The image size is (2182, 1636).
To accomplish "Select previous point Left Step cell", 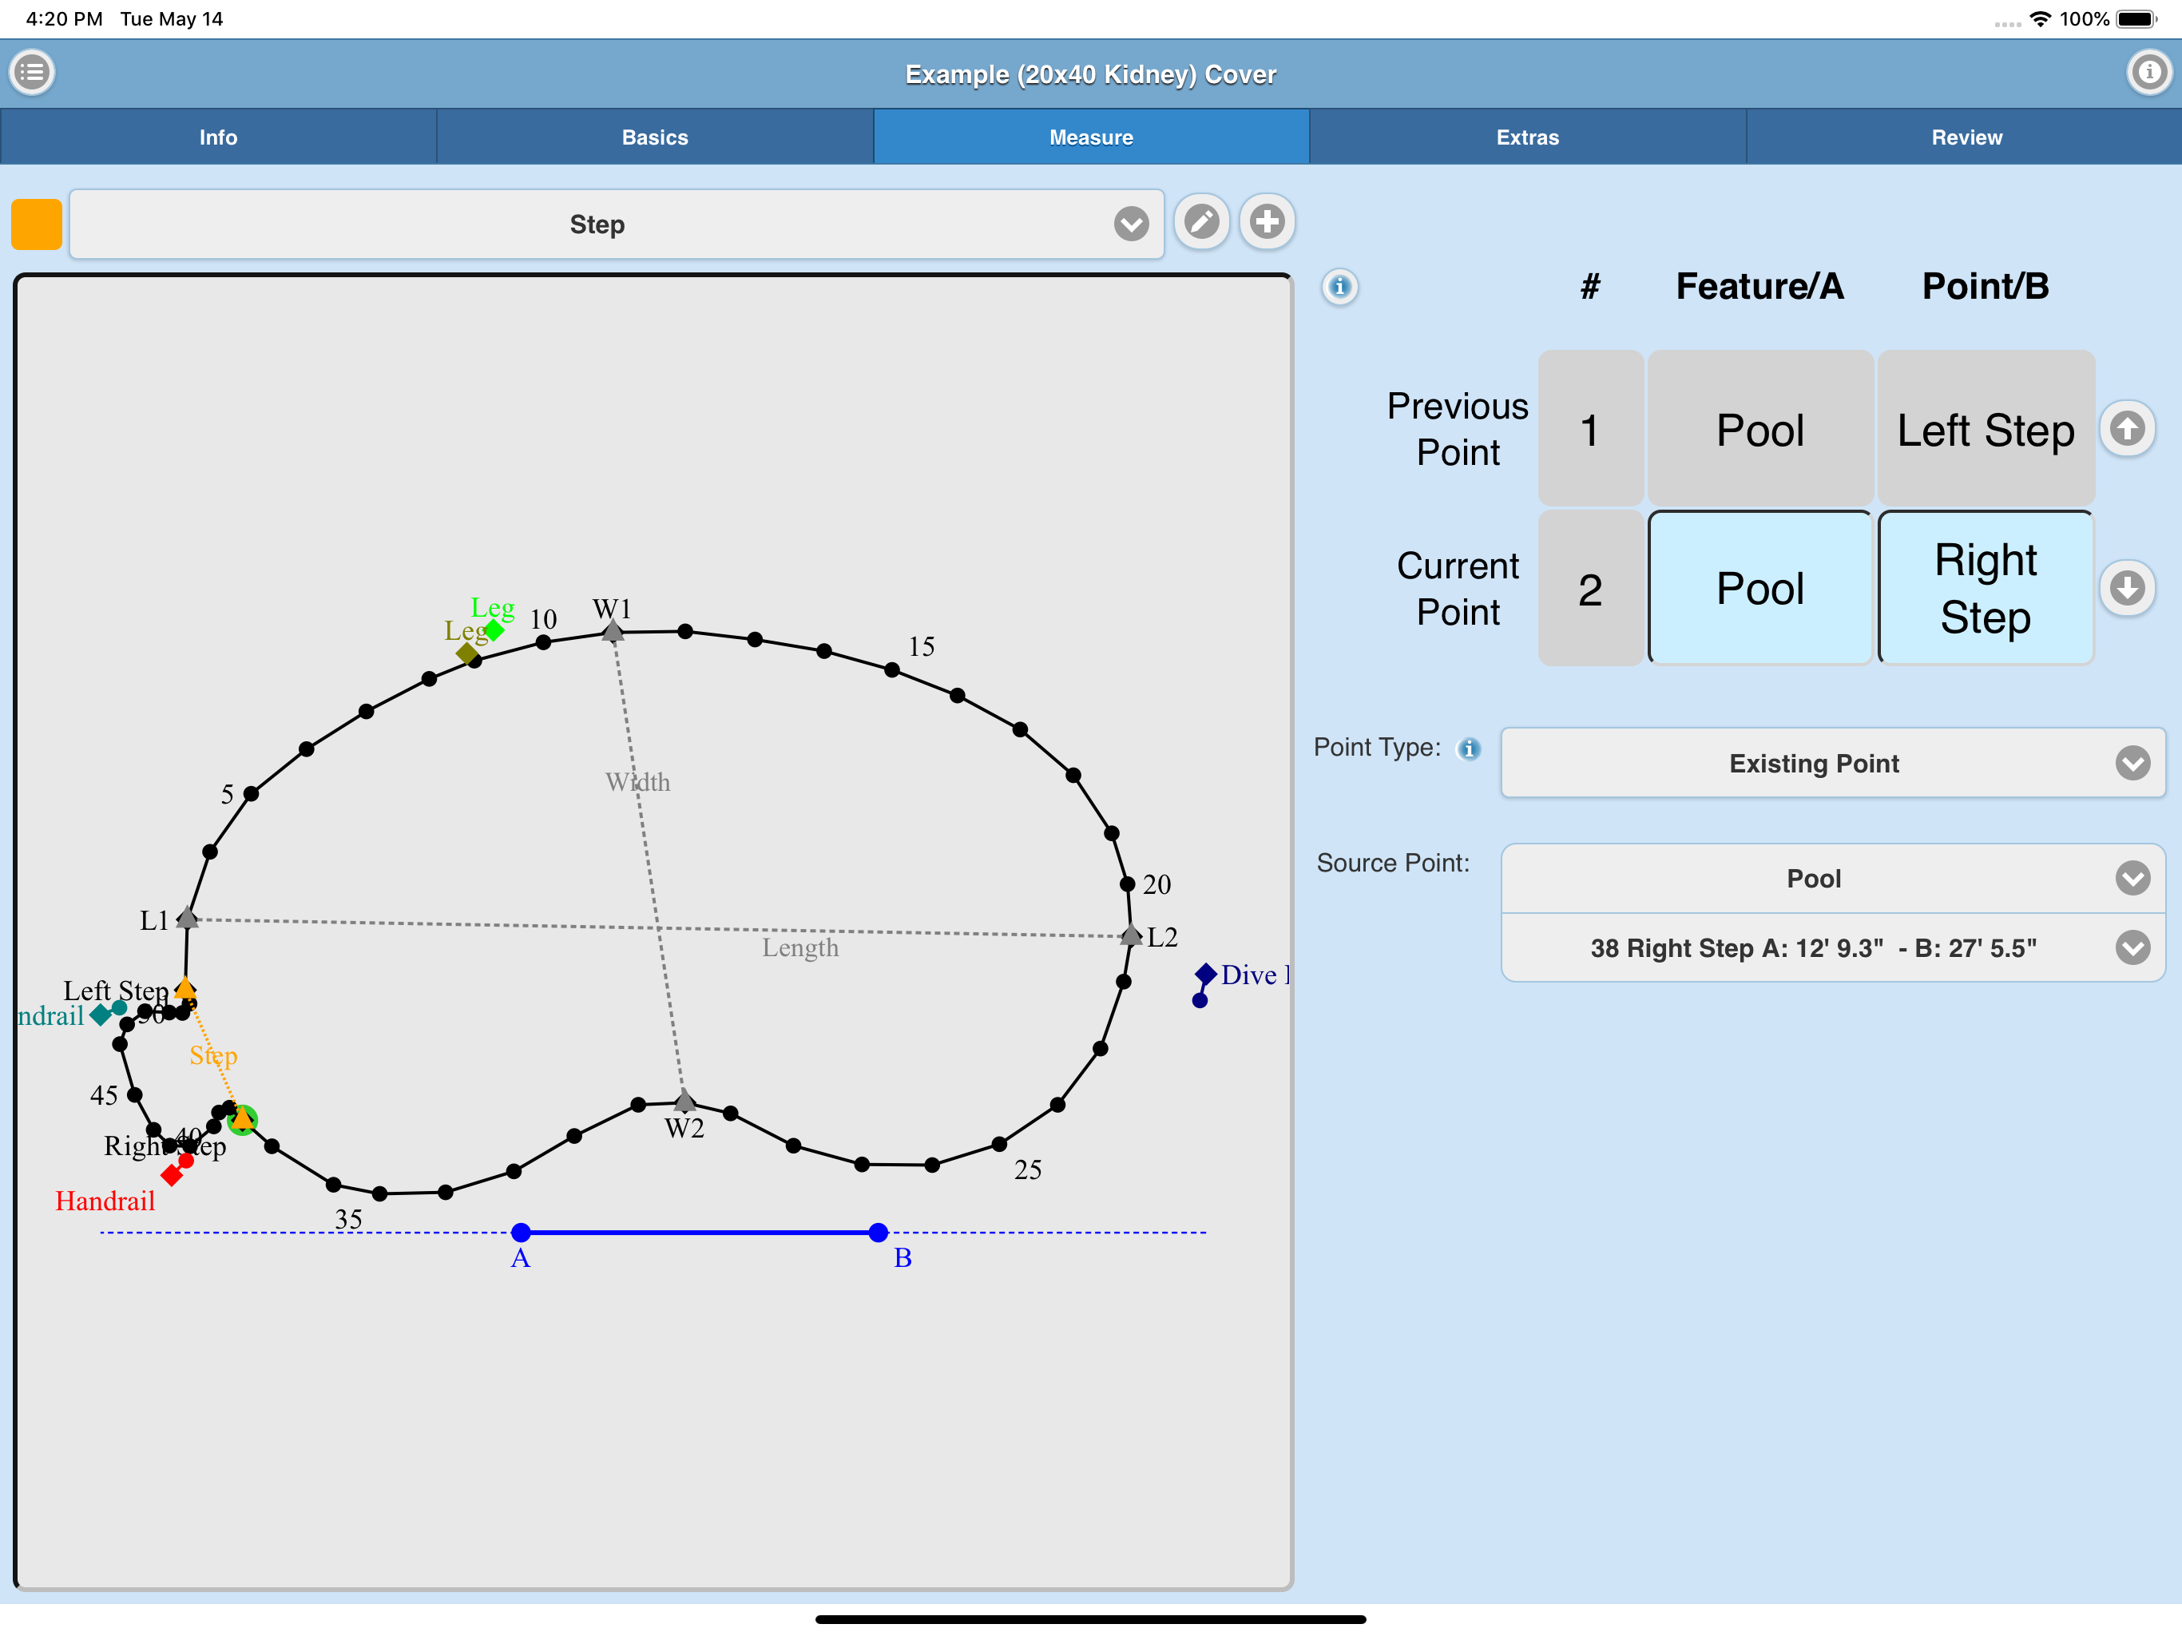I will point(1985,429).
